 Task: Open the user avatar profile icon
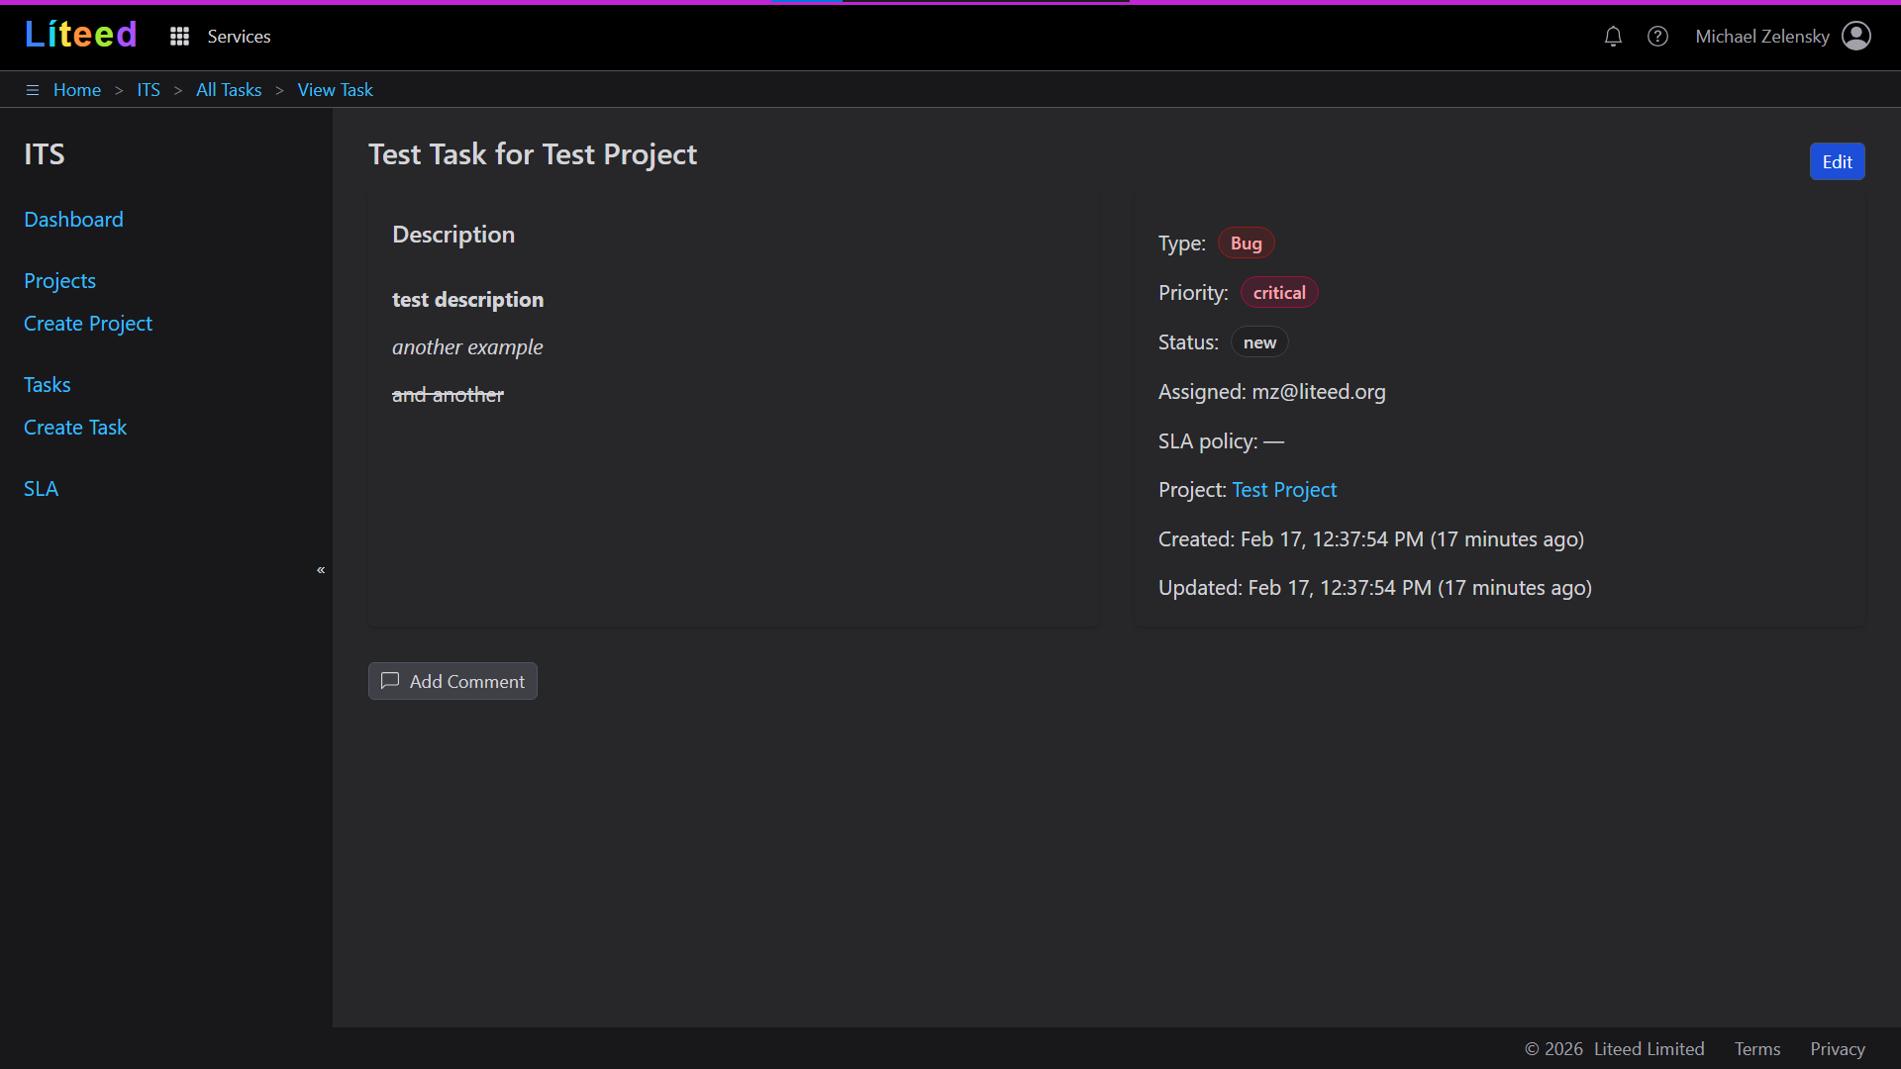1856,37
